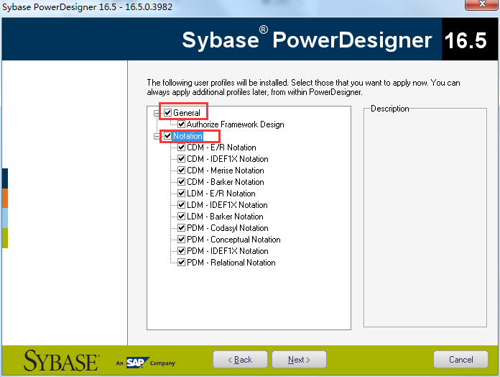The height and width of the screenshot is (377, 500).
Task: Select the Authorize Framework Design label
Action: pyautogui.click(x=236, y=124)
